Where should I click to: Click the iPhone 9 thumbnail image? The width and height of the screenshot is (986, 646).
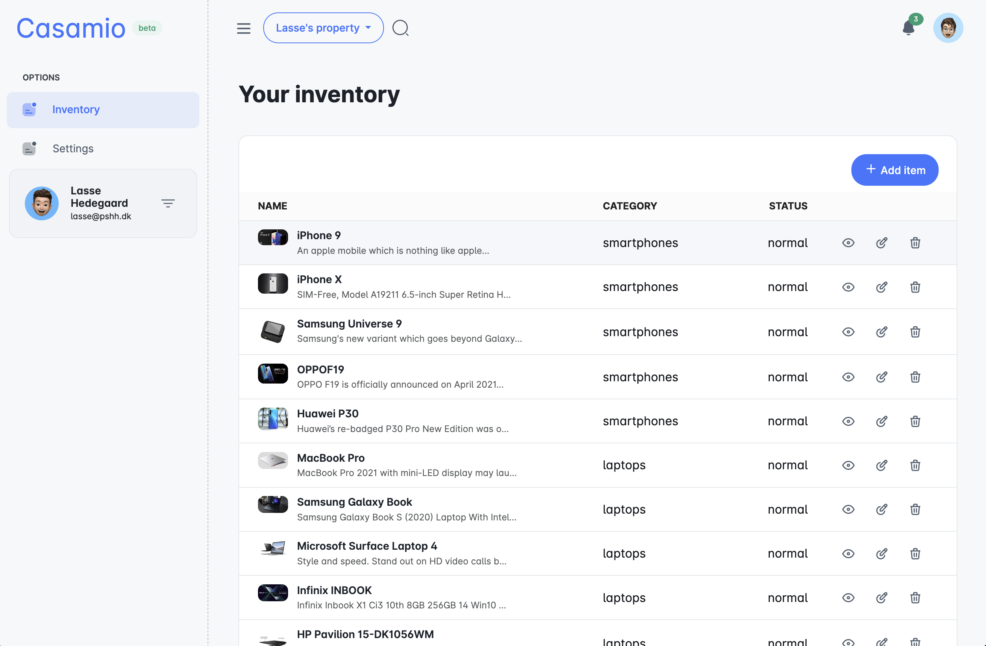click(x=273, y=237)
